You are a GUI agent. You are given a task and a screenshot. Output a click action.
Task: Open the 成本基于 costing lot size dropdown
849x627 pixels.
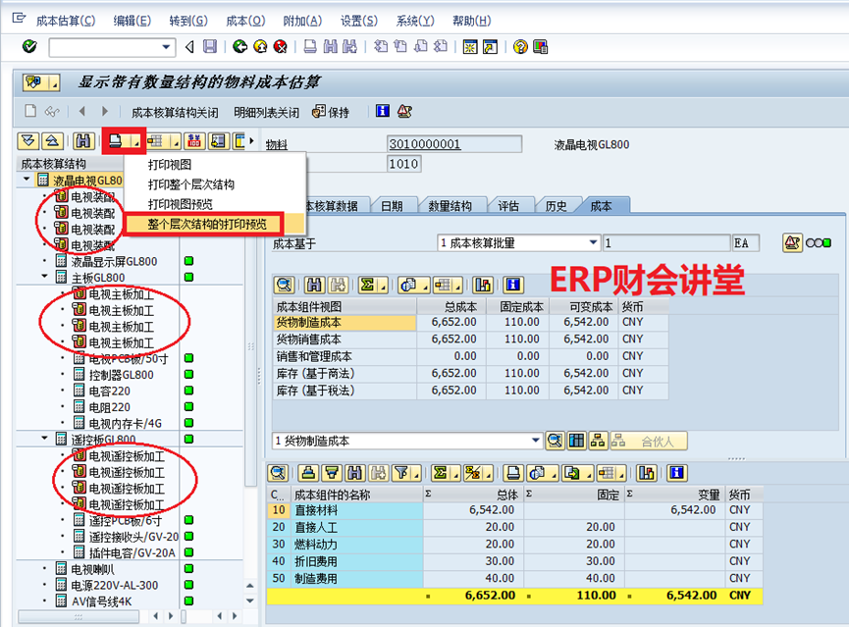(x=593, y=243)
